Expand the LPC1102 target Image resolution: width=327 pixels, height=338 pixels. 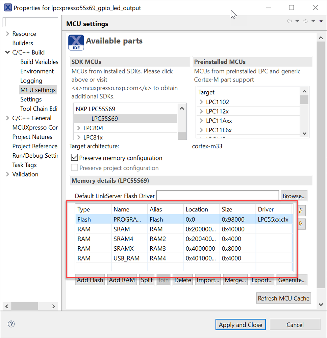click(201, 102)
